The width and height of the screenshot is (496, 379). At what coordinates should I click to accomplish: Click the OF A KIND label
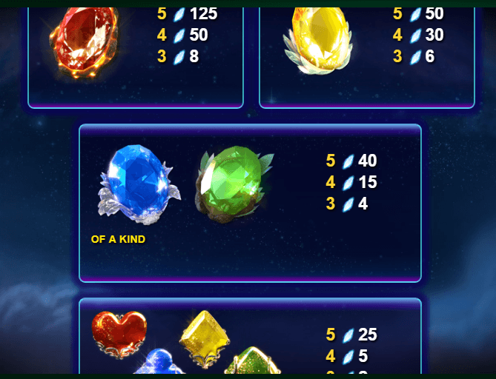click(x=118, y=239)
